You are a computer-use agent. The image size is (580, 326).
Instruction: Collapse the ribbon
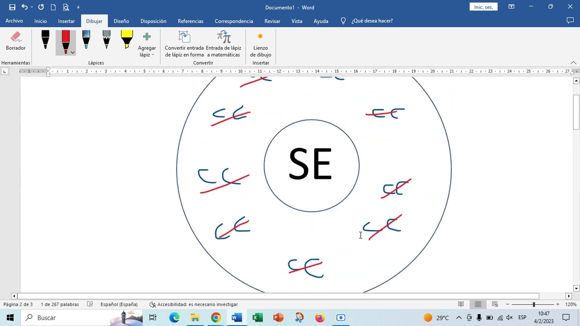pos(573,63)
